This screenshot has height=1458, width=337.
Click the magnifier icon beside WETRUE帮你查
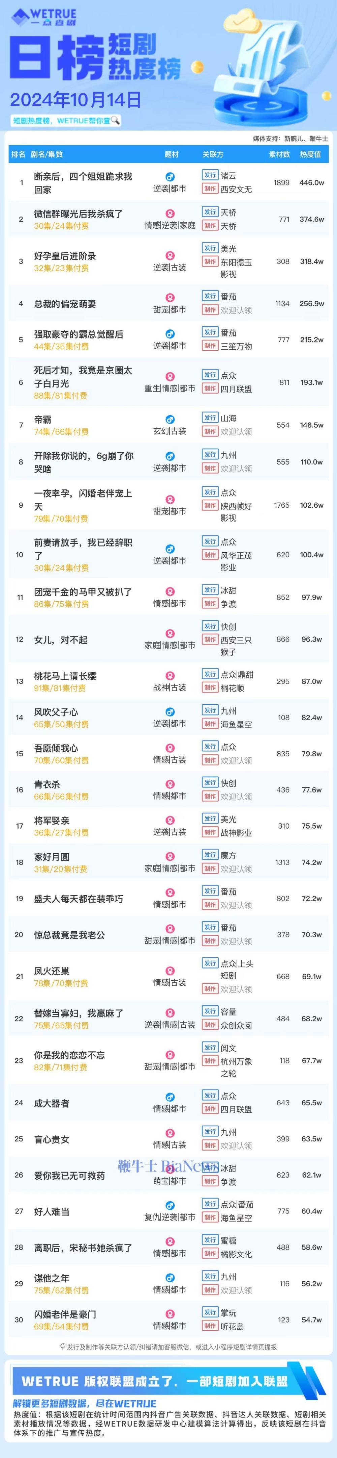coord(116,121)
